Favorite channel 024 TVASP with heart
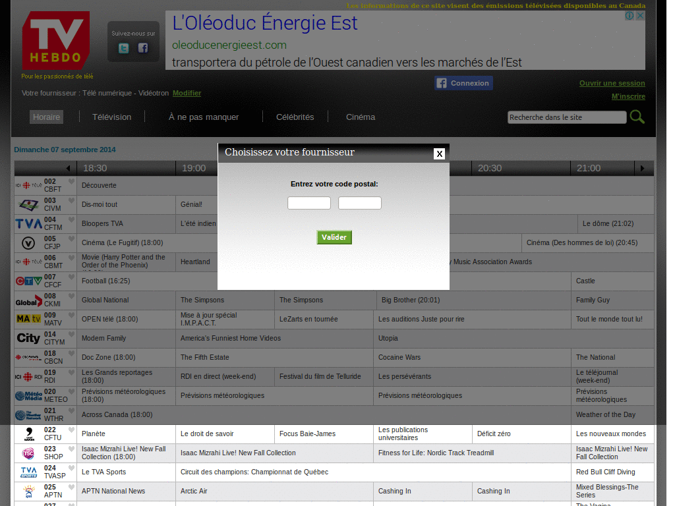The image size is (675, 506). pos(71,468)
